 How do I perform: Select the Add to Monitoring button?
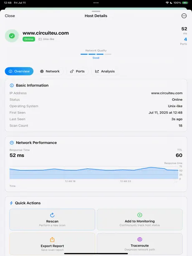(x=140, y=219)
